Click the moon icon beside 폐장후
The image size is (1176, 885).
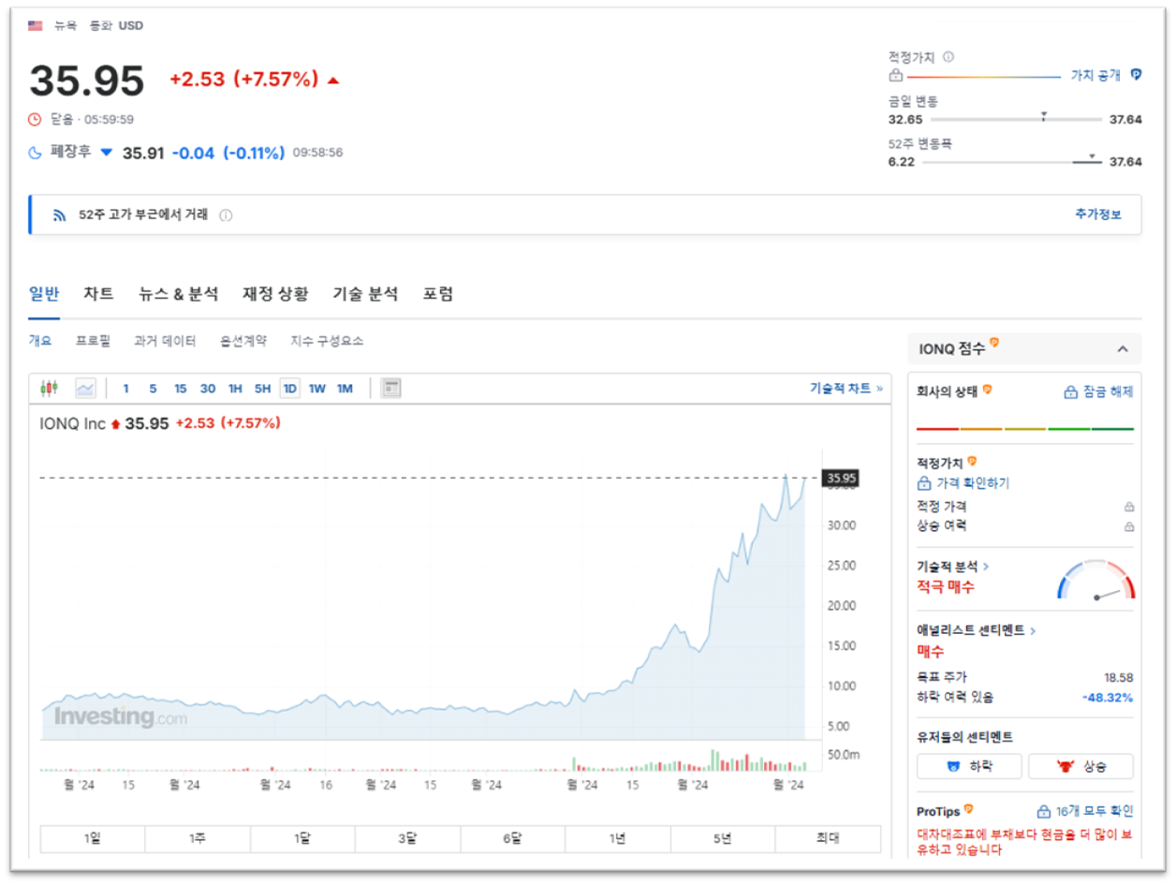[x=36, y=152]
